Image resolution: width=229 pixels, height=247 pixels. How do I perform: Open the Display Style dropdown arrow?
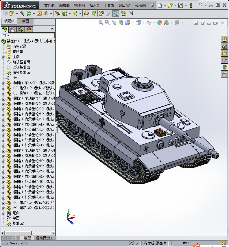tap(143, 23)
